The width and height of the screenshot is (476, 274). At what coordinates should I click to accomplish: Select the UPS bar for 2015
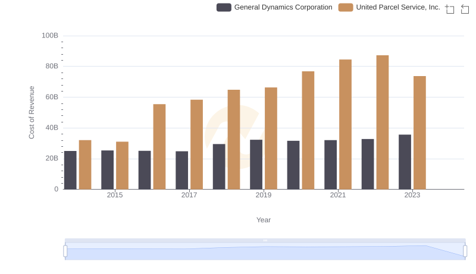coord(122,165)
